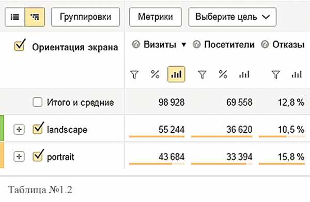
Task: Click the filter icon under Визиты
Action: (x=134, y=74)
